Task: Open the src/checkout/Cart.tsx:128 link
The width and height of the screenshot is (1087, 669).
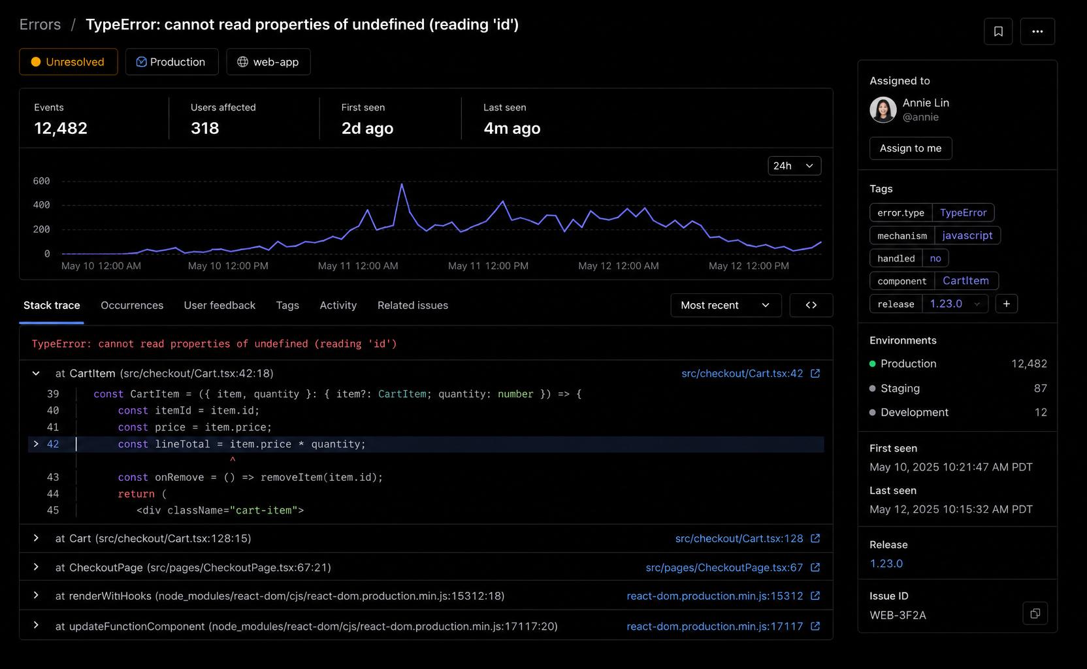Action: pos(739,538)
